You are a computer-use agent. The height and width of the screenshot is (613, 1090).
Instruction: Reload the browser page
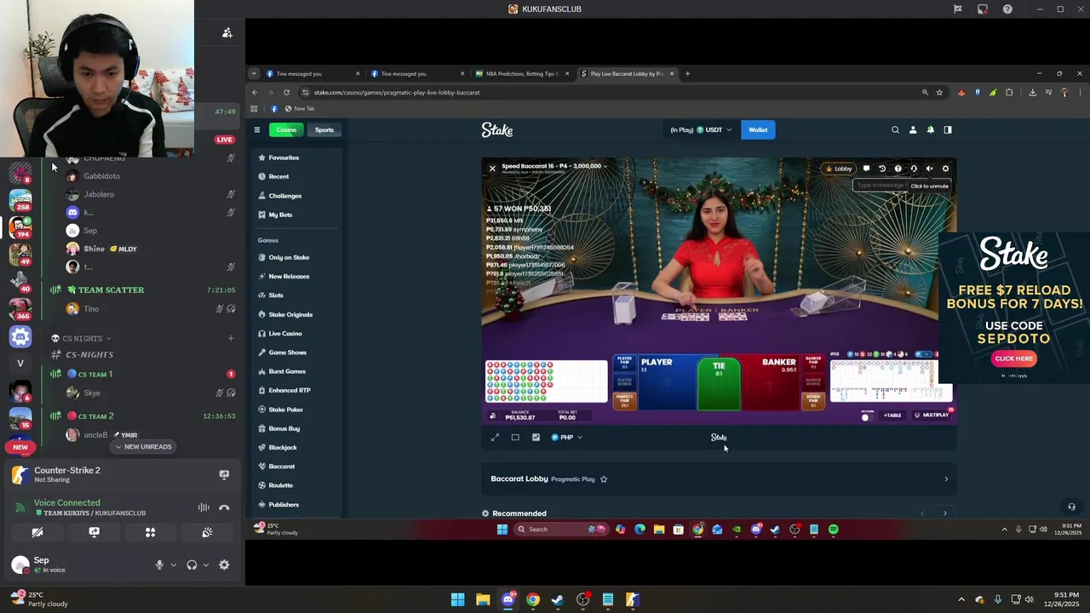(x=286, y=93)
